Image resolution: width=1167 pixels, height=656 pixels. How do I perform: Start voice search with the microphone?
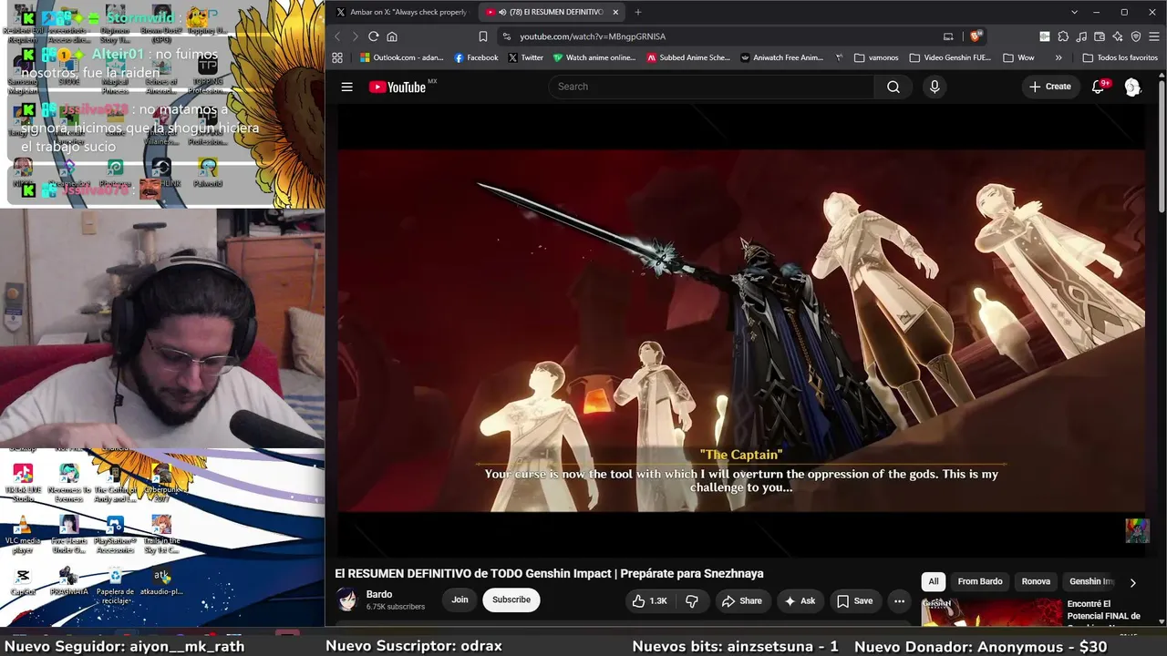tap(935, 87)
